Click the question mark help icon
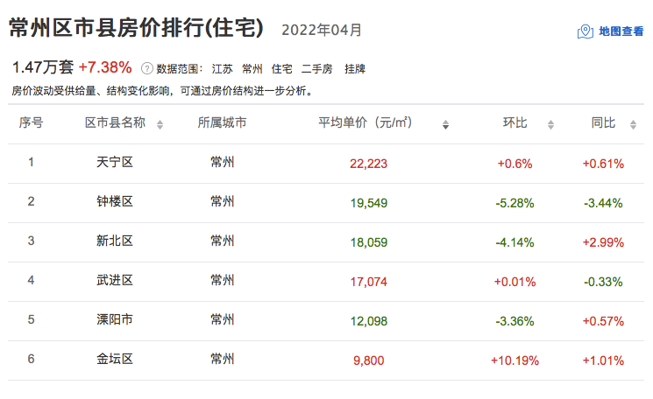653x399 pixels. click(x=147, y=68)
